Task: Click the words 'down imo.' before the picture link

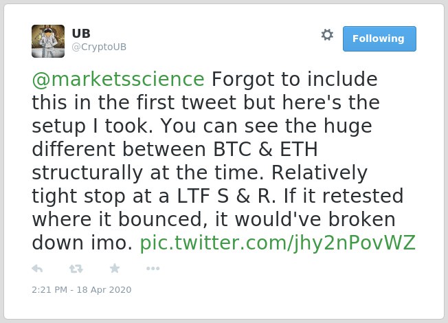Action: pyautogui.click(x=82, y=243)
